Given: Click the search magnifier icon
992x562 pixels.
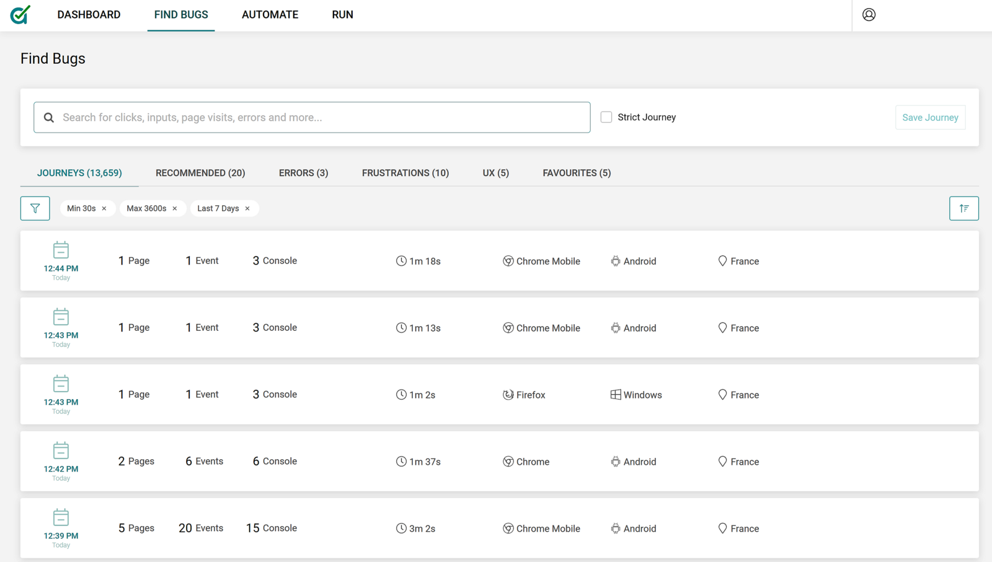Looking at the screenshot, I should [49, 118].
